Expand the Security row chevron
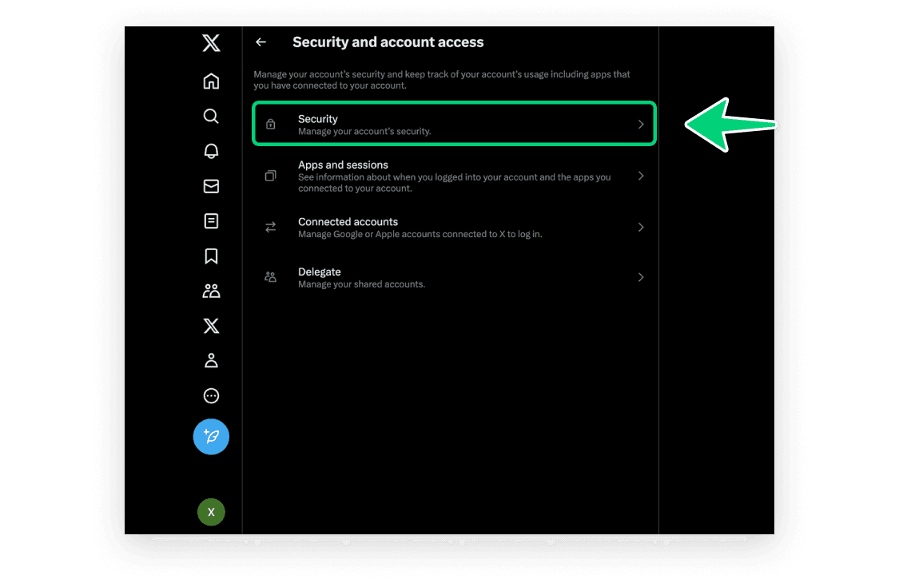899x587 pixels. [640, 125]
